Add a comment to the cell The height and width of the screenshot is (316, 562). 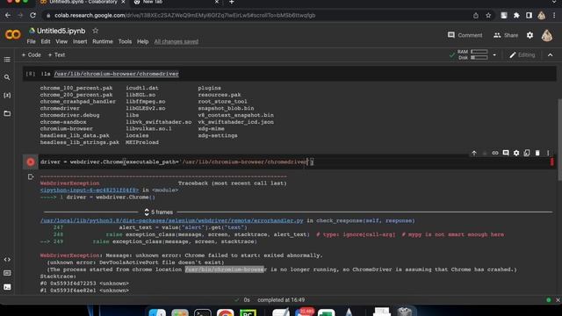point(506,153)
